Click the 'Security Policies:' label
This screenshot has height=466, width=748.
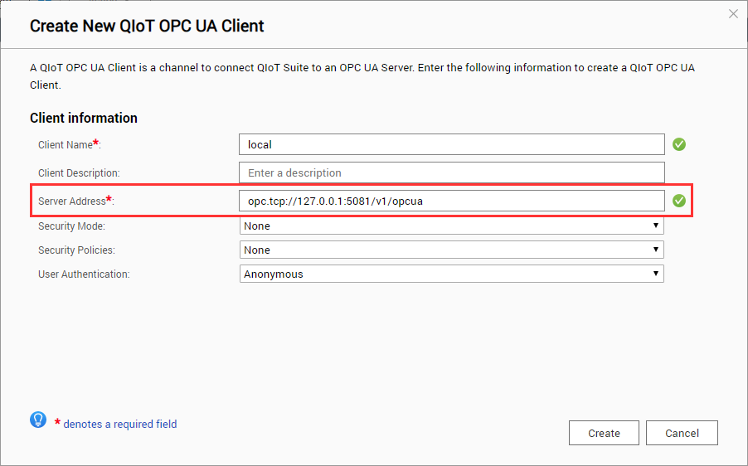(x=76, y=250)
